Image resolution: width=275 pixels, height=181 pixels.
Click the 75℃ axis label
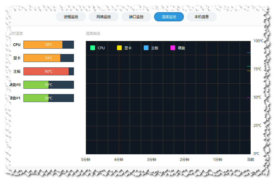(257, 69)
